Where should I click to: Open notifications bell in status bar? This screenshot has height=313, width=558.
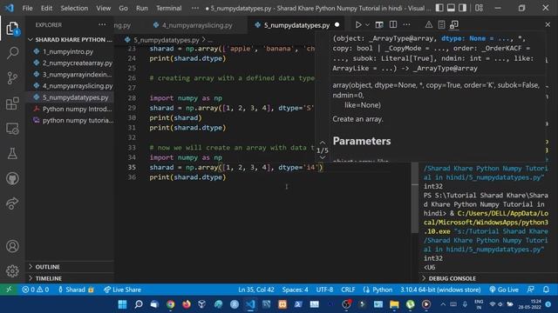(x=546, y=290)
